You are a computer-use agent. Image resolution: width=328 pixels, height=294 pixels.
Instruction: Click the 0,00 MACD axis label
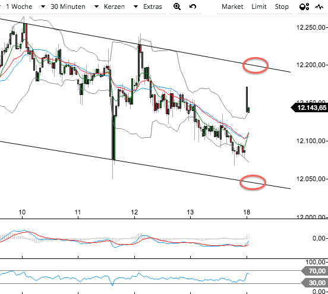click(319, 238)
